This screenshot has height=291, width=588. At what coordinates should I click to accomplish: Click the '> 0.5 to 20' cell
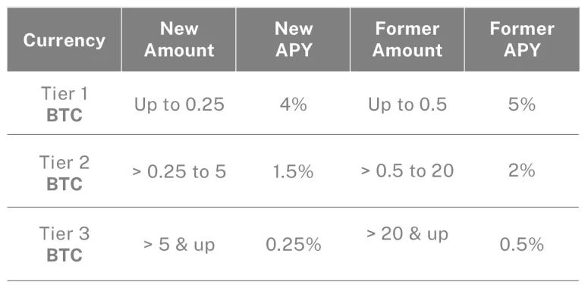407,171
